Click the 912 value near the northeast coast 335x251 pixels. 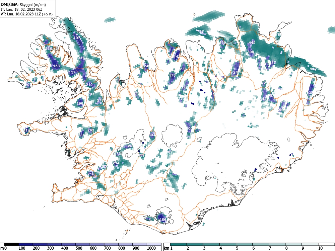pos(313,69)
